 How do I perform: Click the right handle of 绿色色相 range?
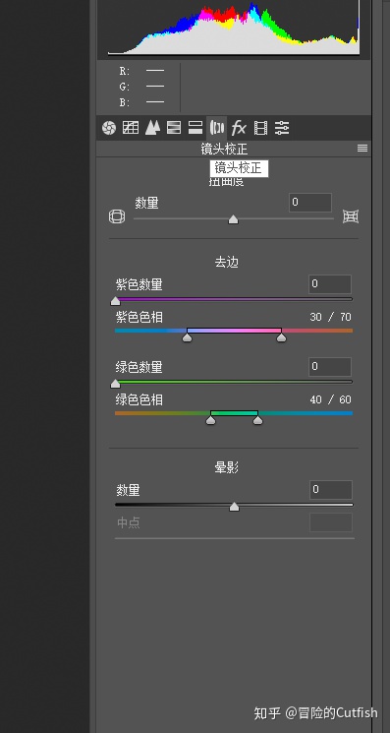click(258, 420)
